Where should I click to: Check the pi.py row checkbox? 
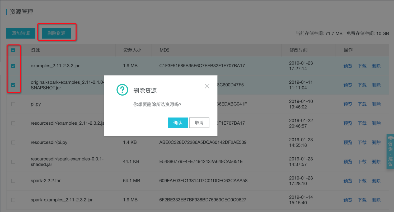tap(13, 104)
